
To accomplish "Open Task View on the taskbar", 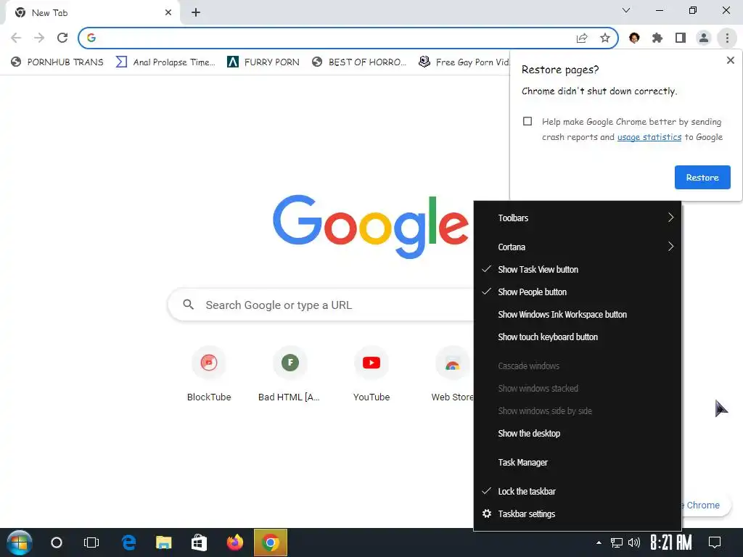I will 91,542.
